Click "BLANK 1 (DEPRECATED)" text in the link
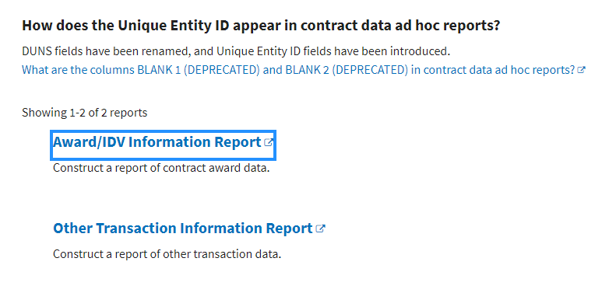This screenshot has height=293, width=616. tap(199, 70)
